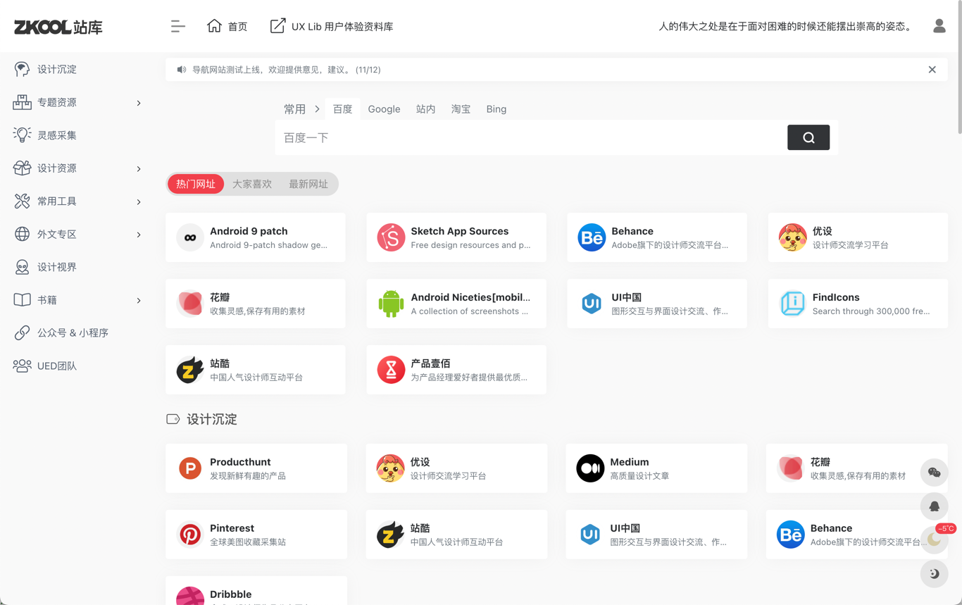
Task: Open the UX Lib external link icon
Action: pos(277,26)
